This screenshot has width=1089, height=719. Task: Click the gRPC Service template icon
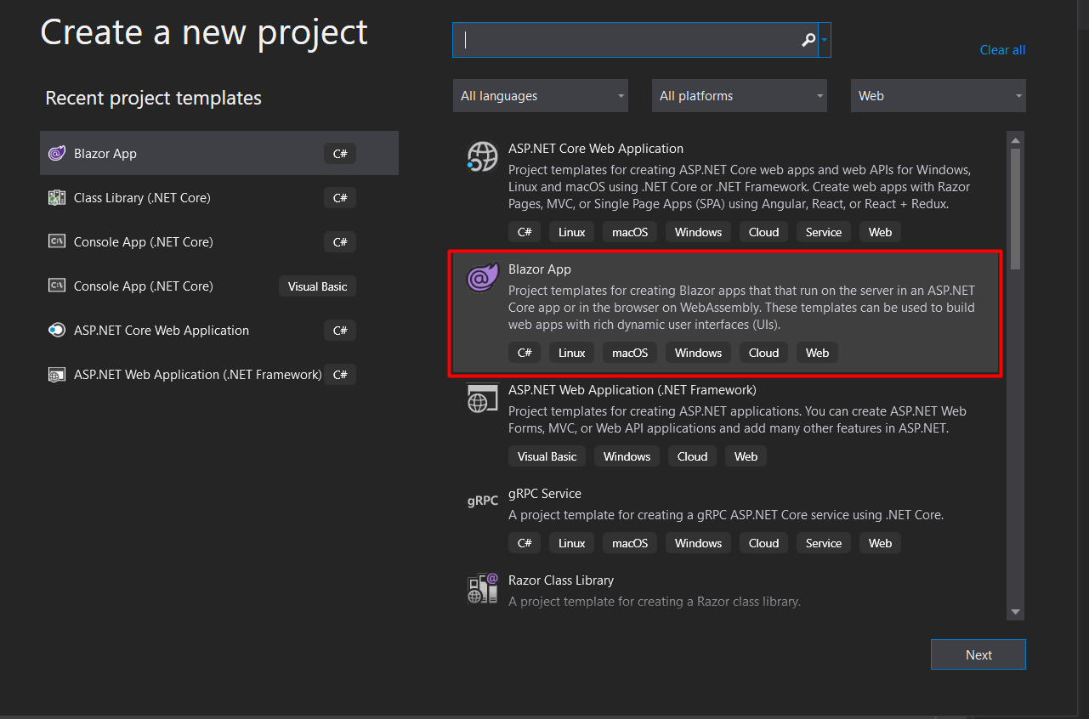click(482, 501)
